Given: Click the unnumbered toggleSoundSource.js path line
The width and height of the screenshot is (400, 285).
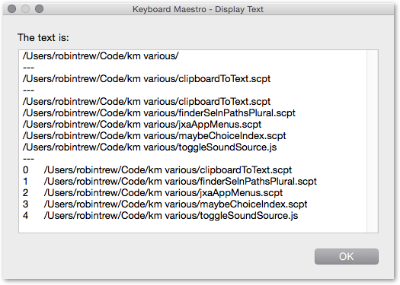Looking at the screenshot, I should tap(149, 147).
